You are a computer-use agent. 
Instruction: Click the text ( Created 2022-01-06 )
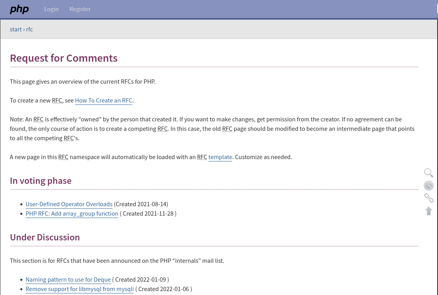pos(164,289)
